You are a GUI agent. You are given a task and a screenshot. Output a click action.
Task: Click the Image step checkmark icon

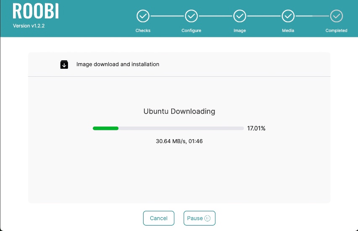(240, 16)
